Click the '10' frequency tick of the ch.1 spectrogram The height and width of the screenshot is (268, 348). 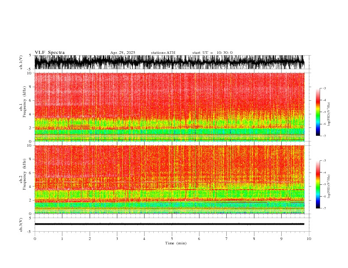coord(29,73)
